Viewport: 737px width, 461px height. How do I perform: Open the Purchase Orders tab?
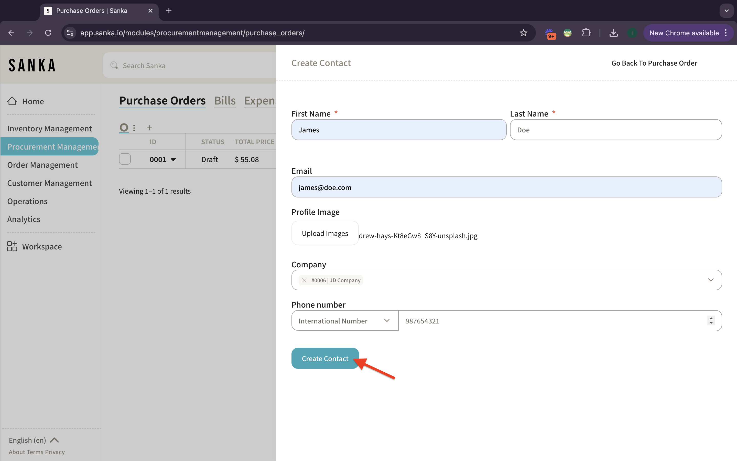coord(162,100)
